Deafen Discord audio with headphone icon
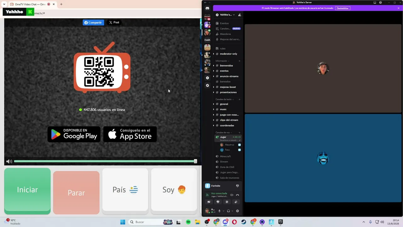403x227 pixels. coord(228,211)
